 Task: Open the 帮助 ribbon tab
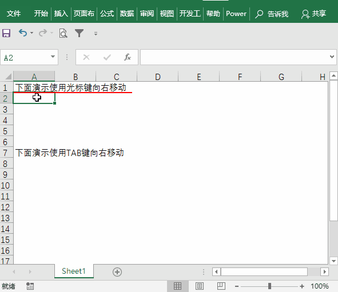(x=213, y=14)
